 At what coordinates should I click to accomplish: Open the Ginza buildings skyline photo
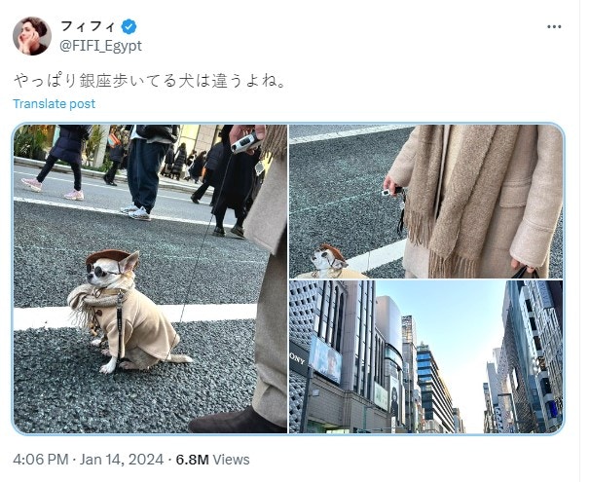[425, 356]
